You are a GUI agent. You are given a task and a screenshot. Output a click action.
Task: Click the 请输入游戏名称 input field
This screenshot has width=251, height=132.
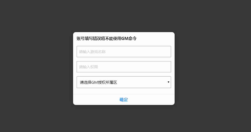pyautogui.click(x=124, y=52)
